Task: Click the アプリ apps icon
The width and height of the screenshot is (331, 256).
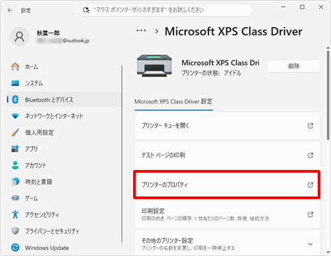Action: [15, 149]
